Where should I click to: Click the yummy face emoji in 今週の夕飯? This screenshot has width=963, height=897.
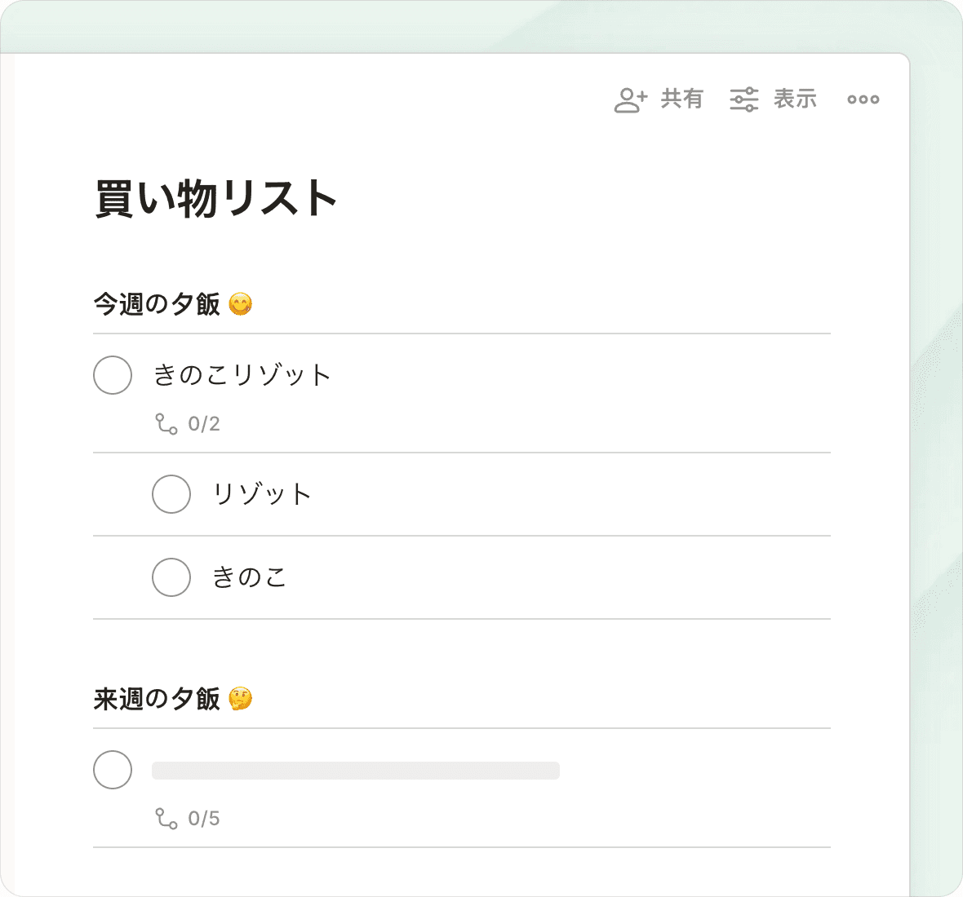pos(241,304)
